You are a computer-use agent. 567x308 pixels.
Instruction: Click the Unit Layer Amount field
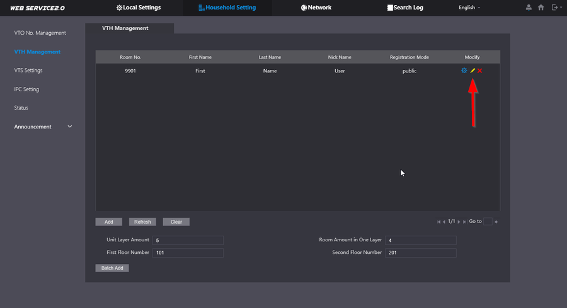(188, 241)
